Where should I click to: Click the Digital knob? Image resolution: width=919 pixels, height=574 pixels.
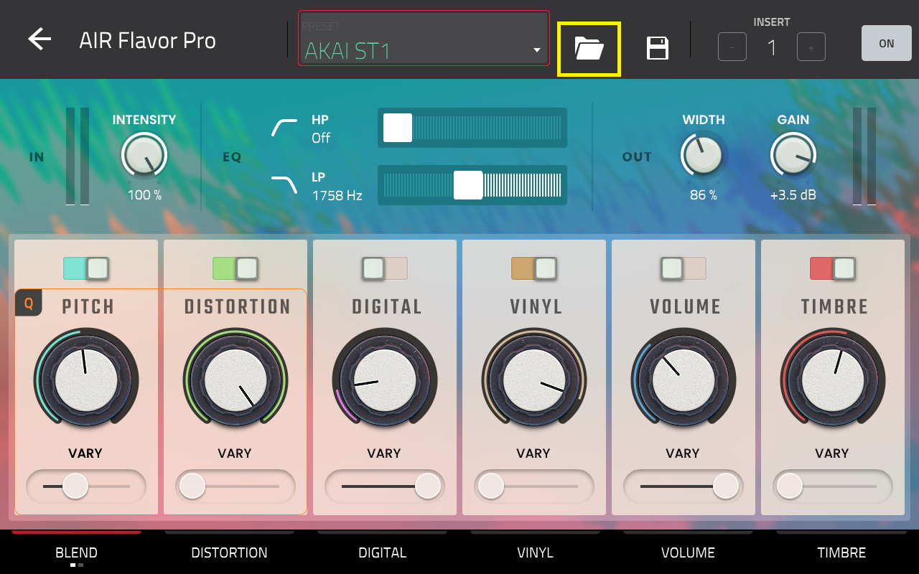(x=385, y=380)
